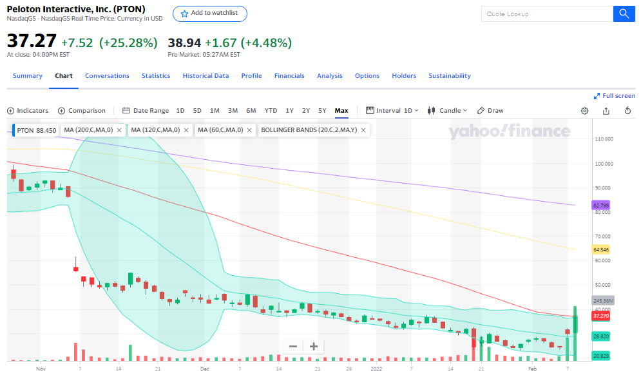Zoom out chart with minus button
The height and width of the screenshot is (377, 641).
point(292,346)
